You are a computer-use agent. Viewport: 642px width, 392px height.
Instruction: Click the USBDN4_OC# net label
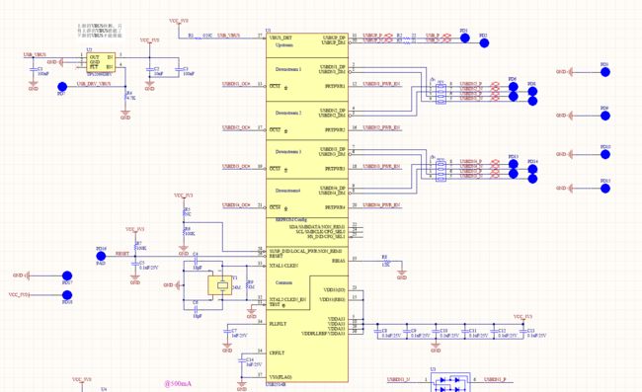point(236,204)
